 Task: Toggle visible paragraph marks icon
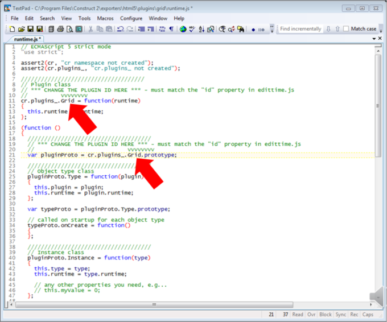pyautogui.click(x=171, y=29)
